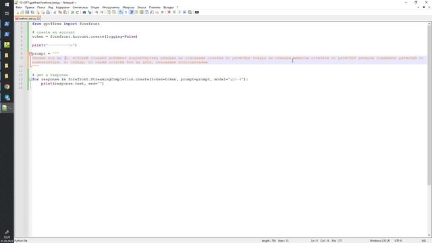Collapse the for-loop fold marker

click(30, 80)
